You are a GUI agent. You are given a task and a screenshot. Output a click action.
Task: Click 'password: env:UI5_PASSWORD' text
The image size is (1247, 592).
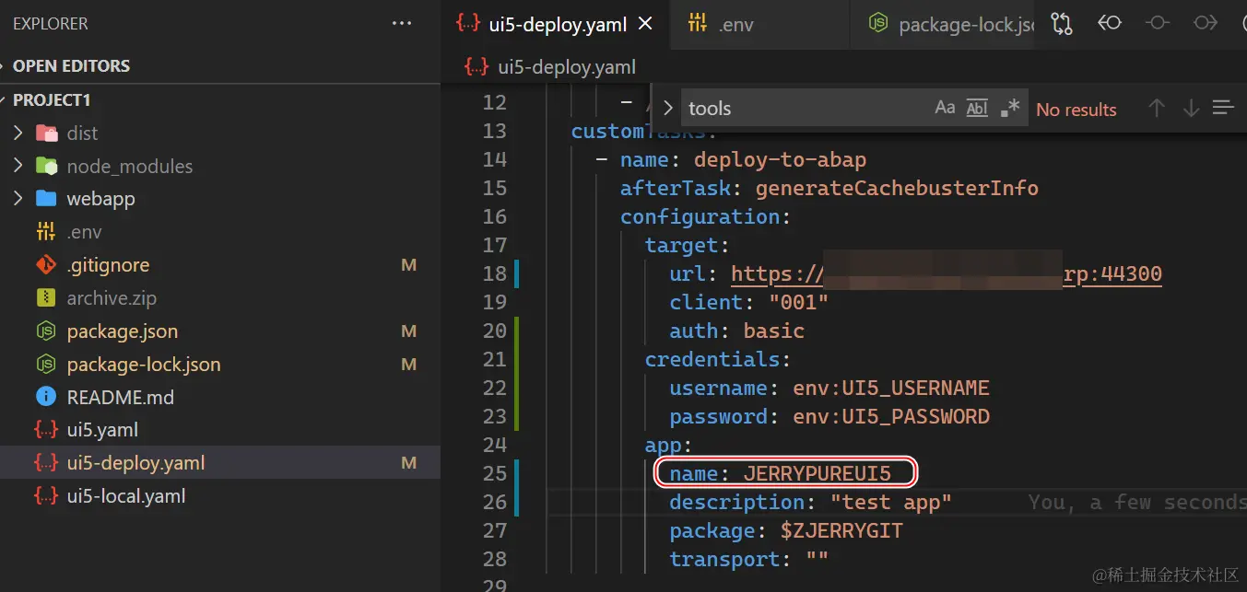(x=829, y=416)
